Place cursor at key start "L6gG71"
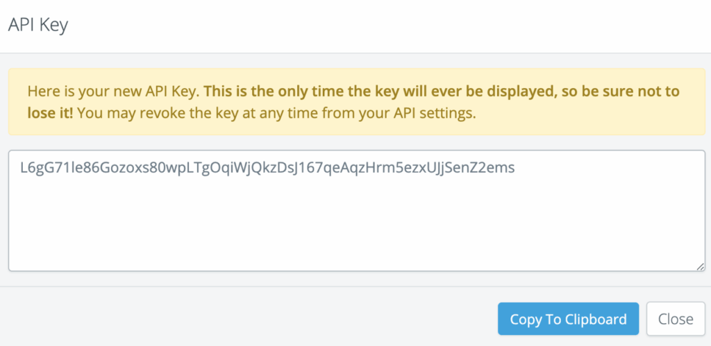This screenshot has height=346, width=711. 22,168
